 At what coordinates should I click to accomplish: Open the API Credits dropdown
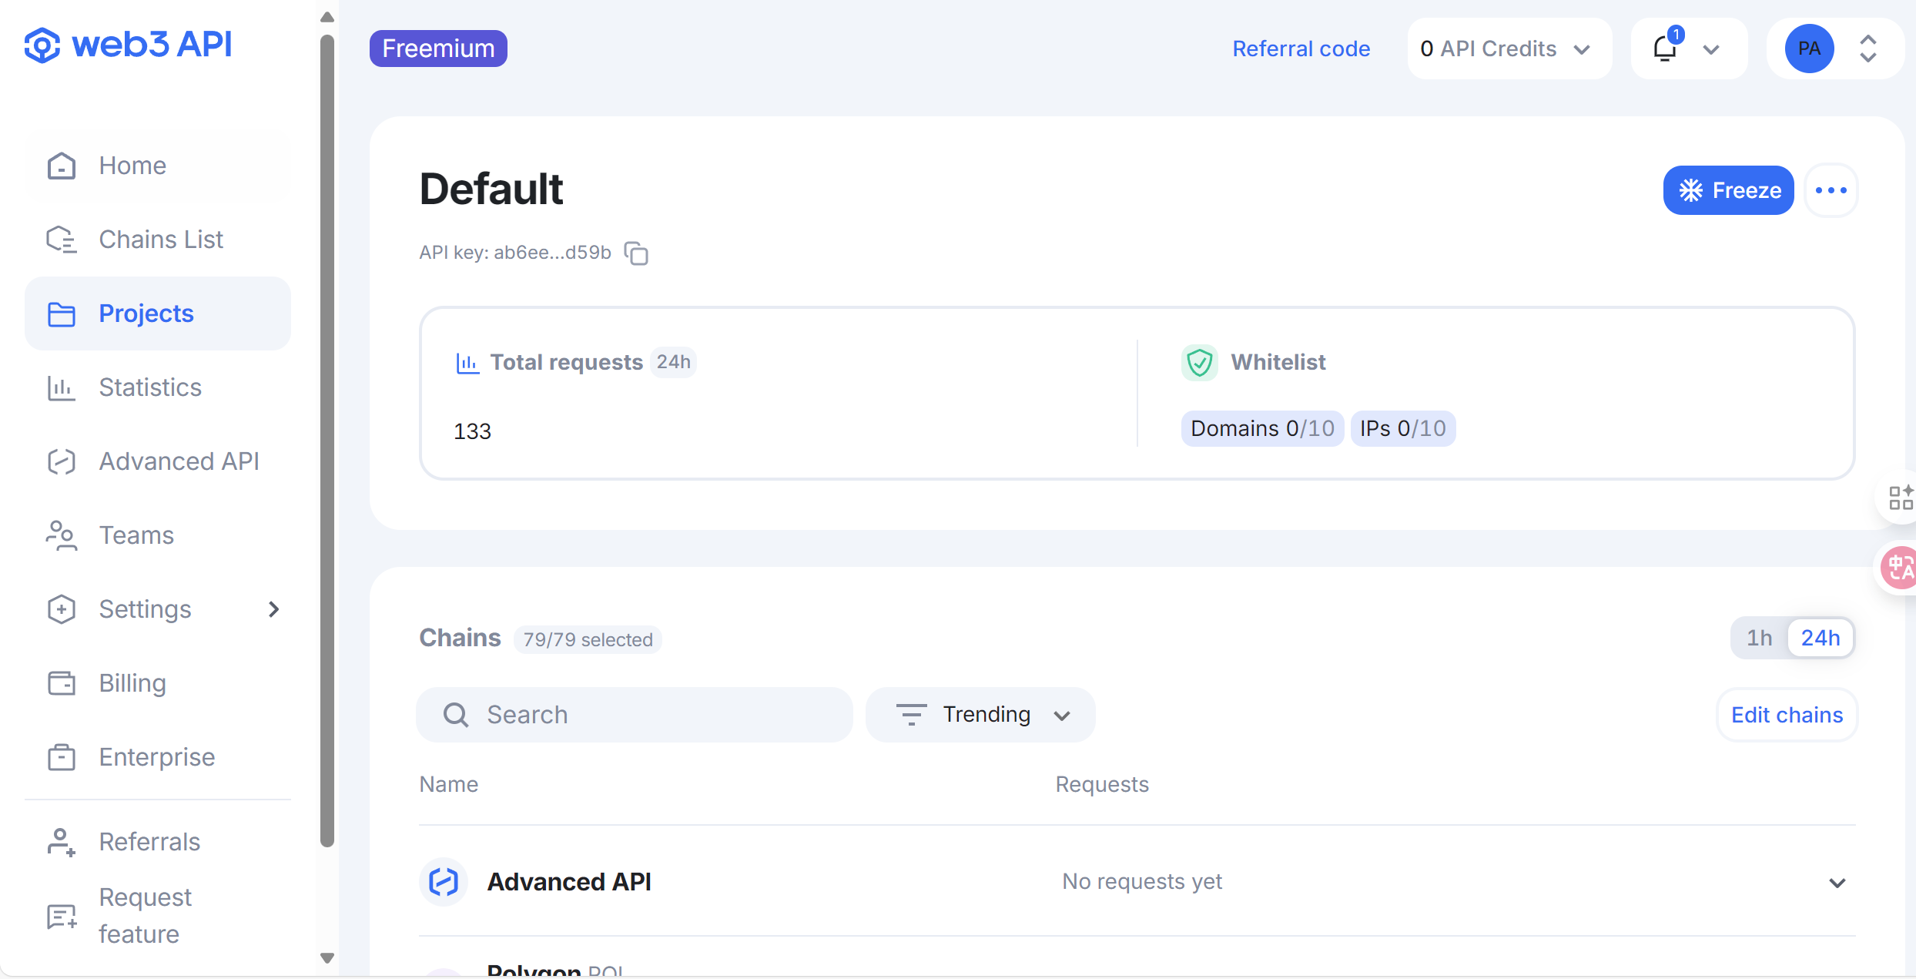pyautogui.click(x=1507, y=49)
